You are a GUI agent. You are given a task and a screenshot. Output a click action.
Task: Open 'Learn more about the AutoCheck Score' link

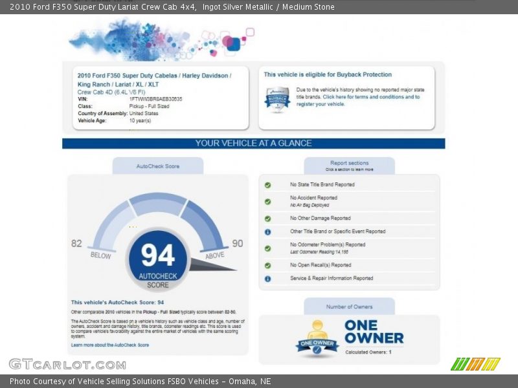coord(110,345)
